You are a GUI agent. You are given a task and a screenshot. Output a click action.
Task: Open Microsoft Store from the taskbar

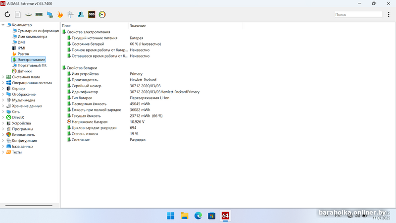[x=212, y=216]
